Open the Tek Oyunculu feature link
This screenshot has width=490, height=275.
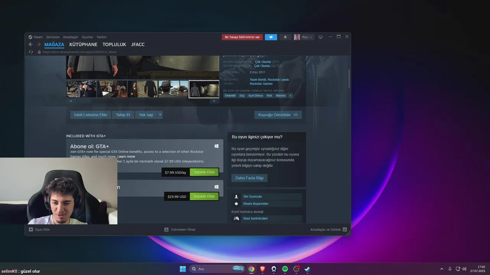tap(252, 197)
